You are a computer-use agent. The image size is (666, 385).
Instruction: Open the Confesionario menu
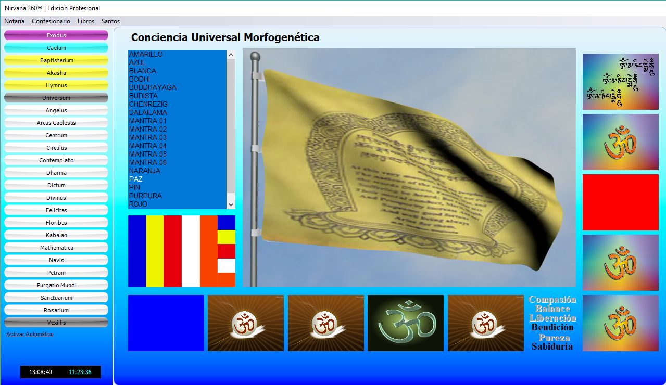tap(51, 21)
